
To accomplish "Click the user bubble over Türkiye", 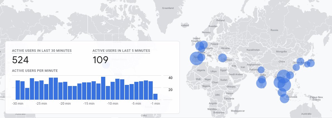I will (x=222, y=58).
